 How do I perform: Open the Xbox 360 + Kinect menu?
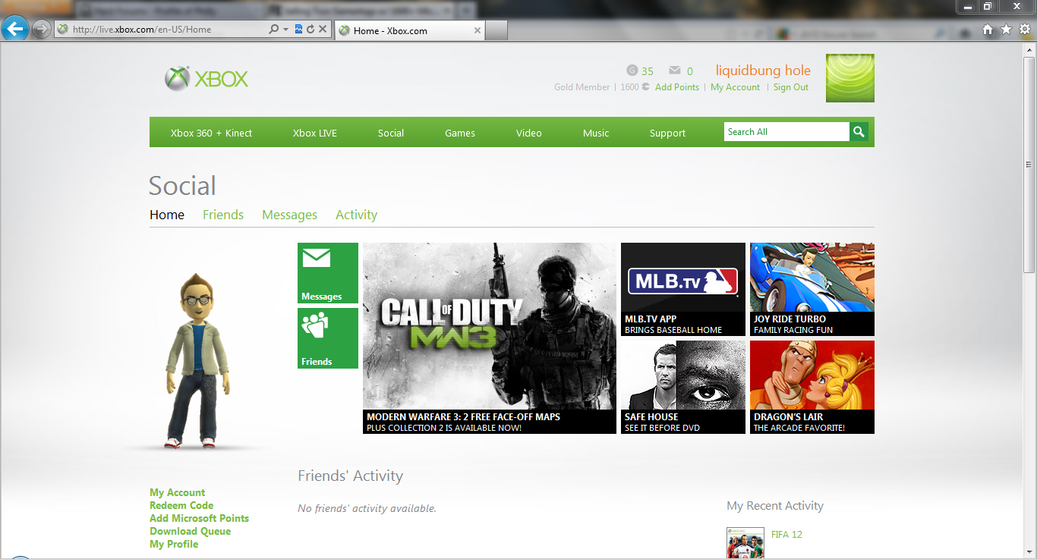[211, 133]
